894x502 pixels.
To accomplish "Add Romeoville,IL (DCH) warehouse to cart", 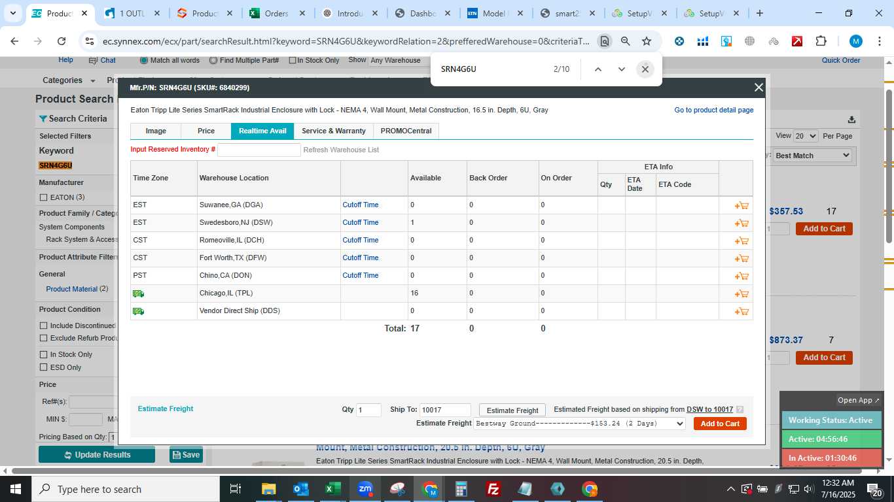I will [742, 241].
